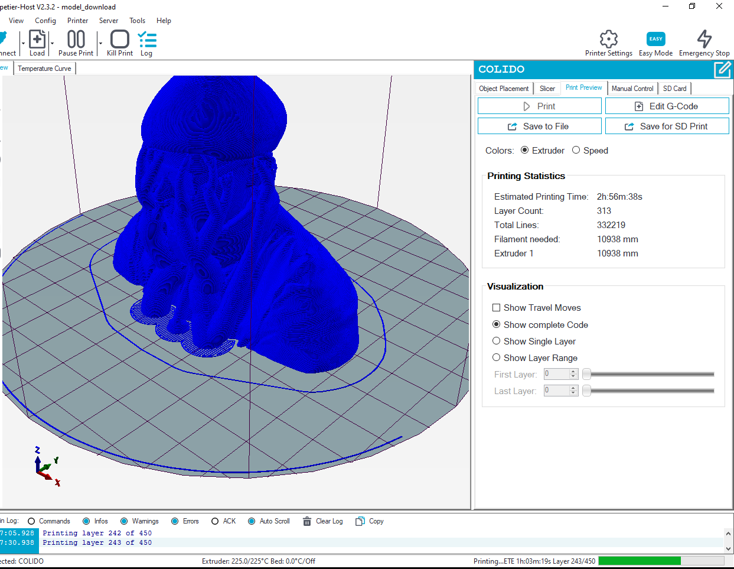Switch to Object Placement tab
The width and height of the screenshot is (734, 569).
coord(504,89)
